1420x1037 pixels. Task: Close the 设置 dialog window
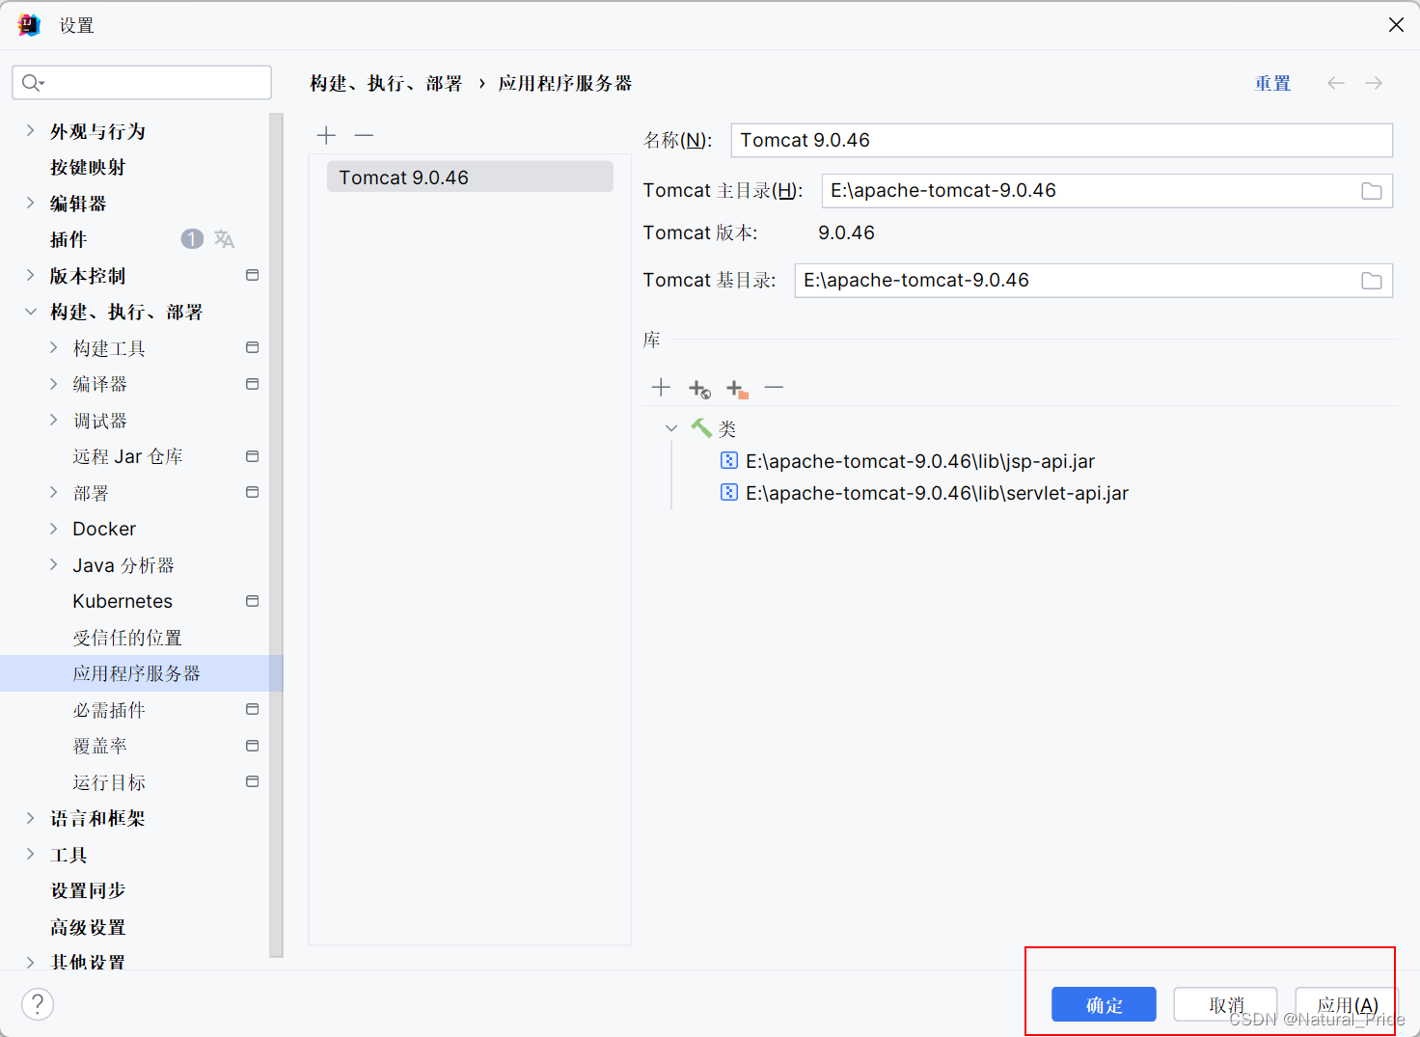[x=1396, y=25]
